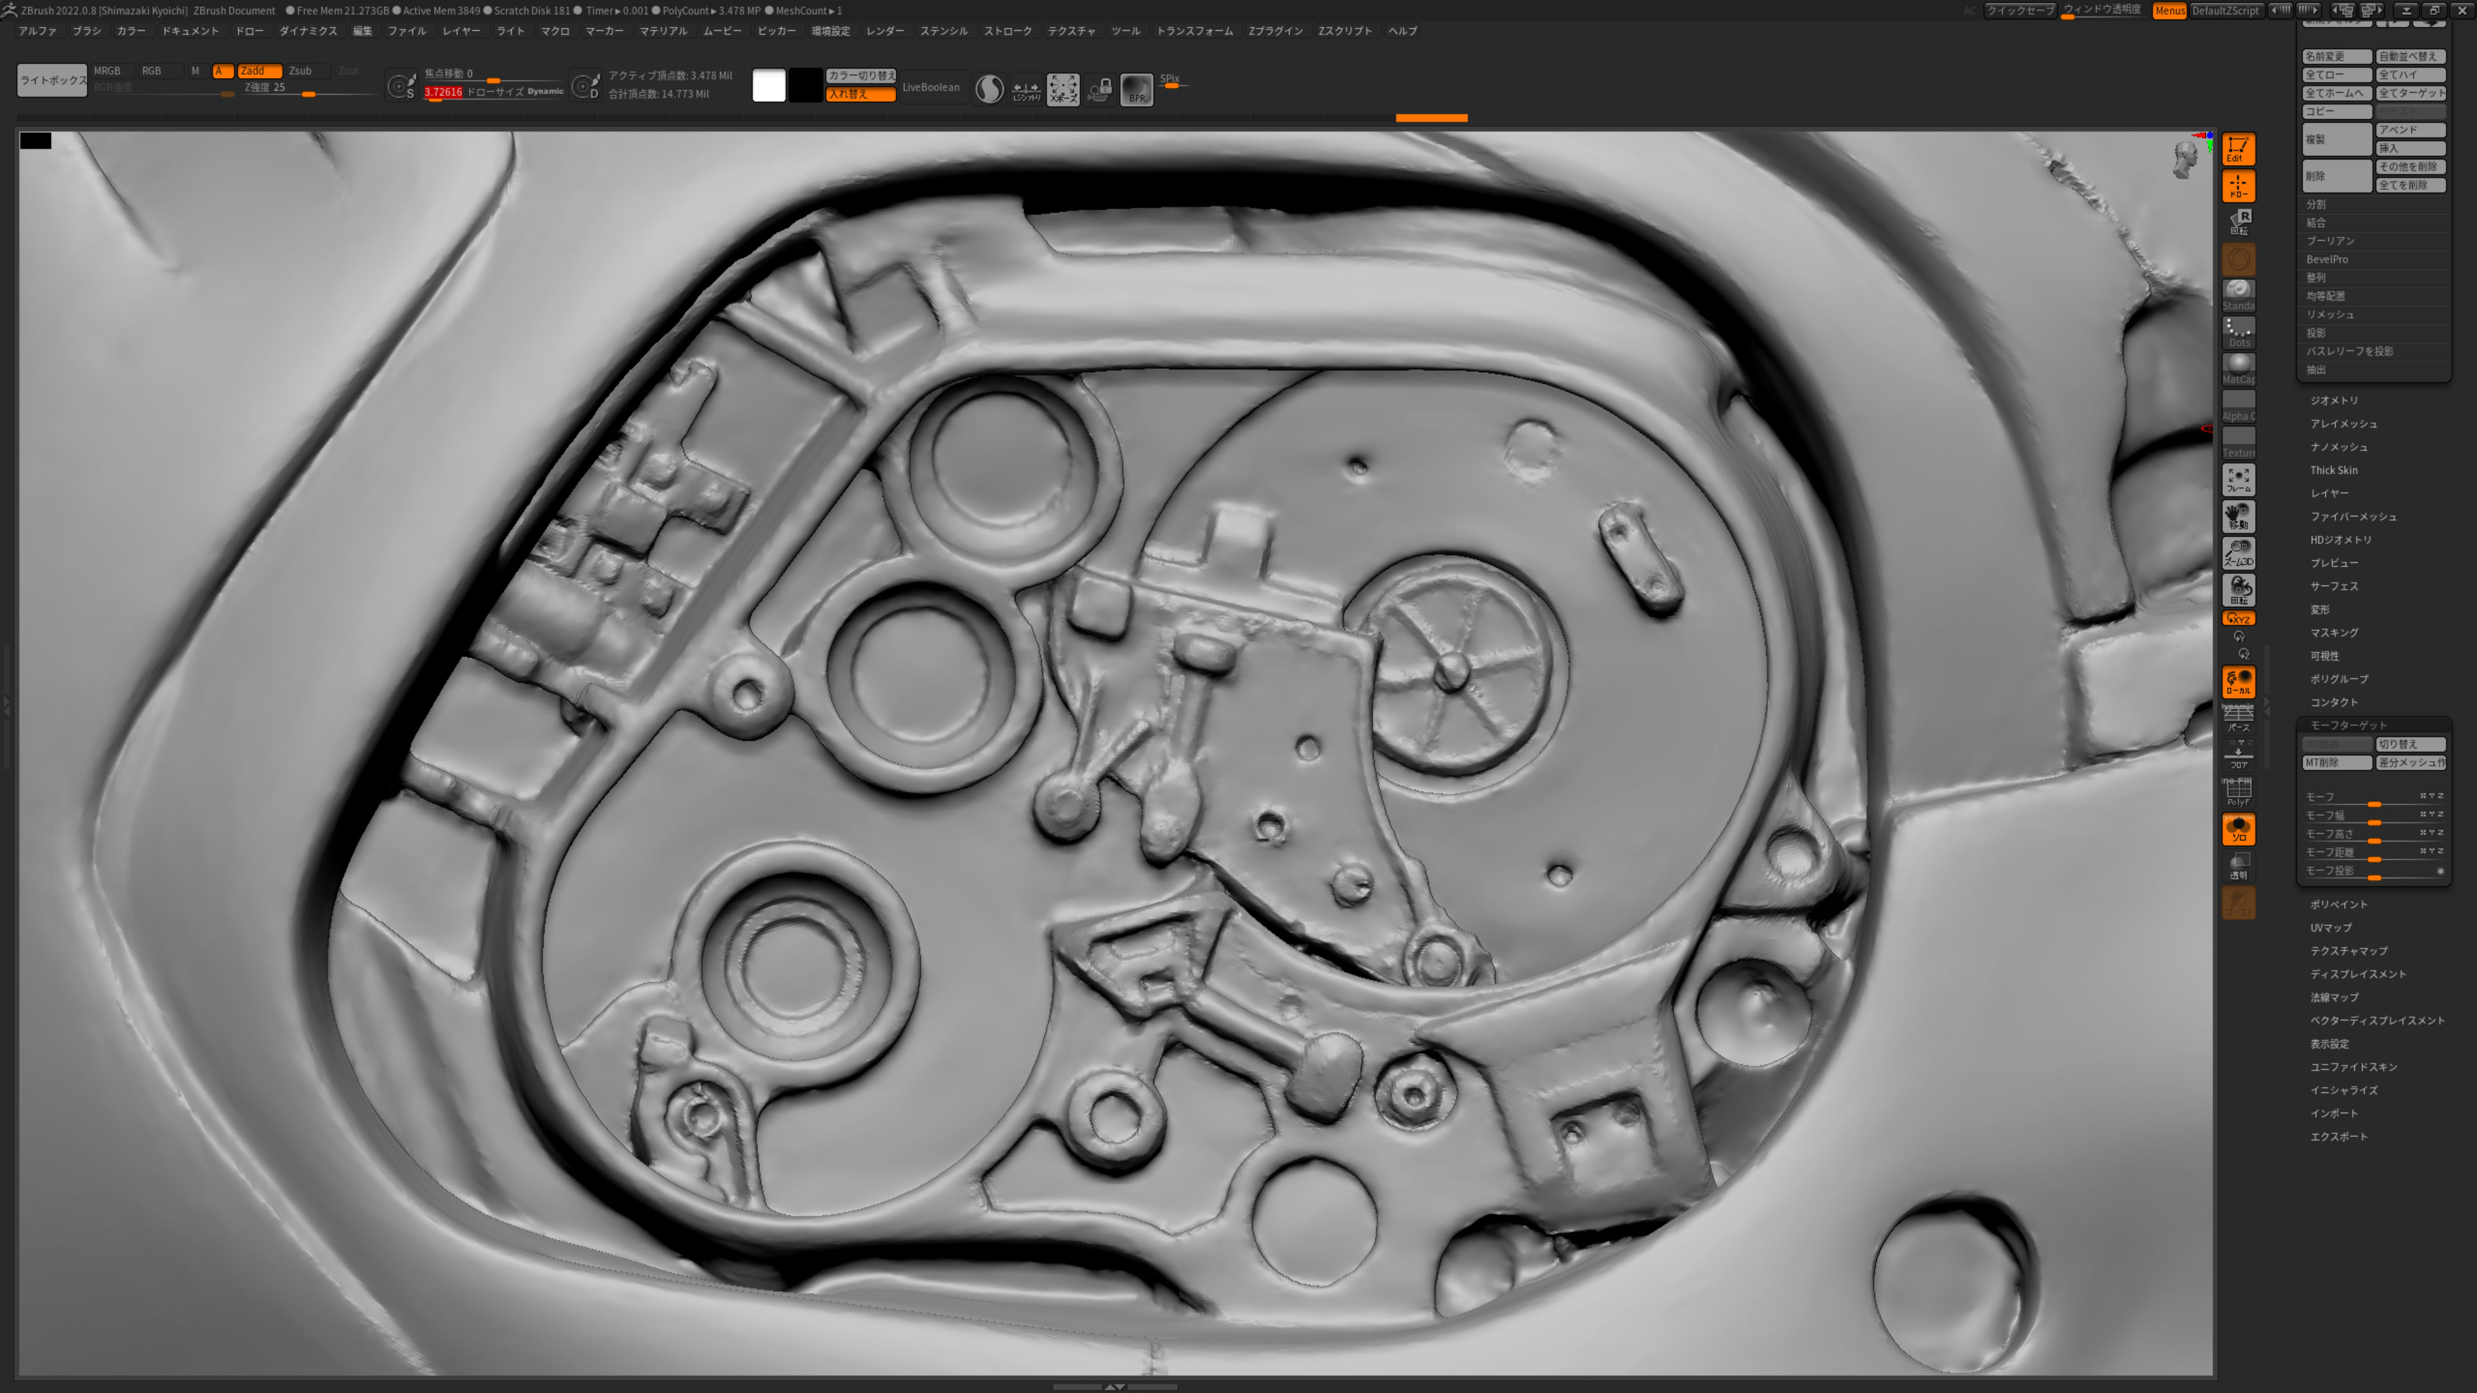2477x1393 pixels.
Task: Click the BPR render icon
Action: [x=1137, y=90]
